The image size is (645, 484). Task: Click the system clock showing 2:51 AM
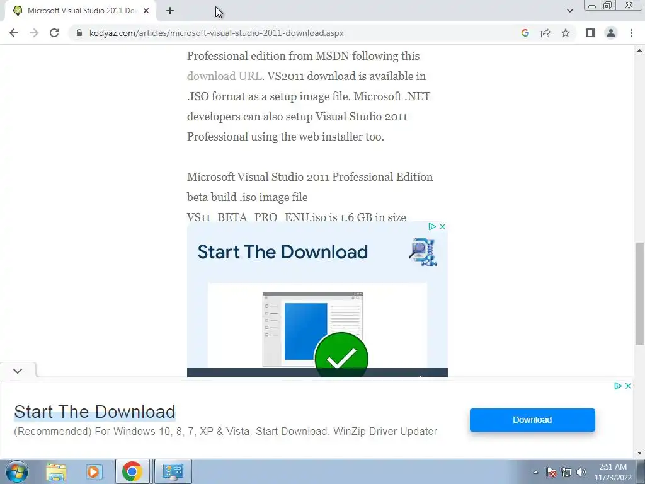click(613, 472)
